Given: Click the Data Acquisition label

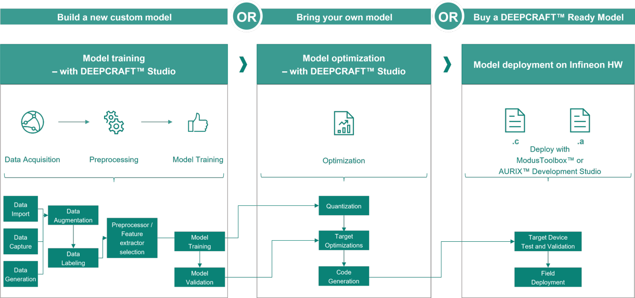Looking at the screenshot, I should click(32, 160).
